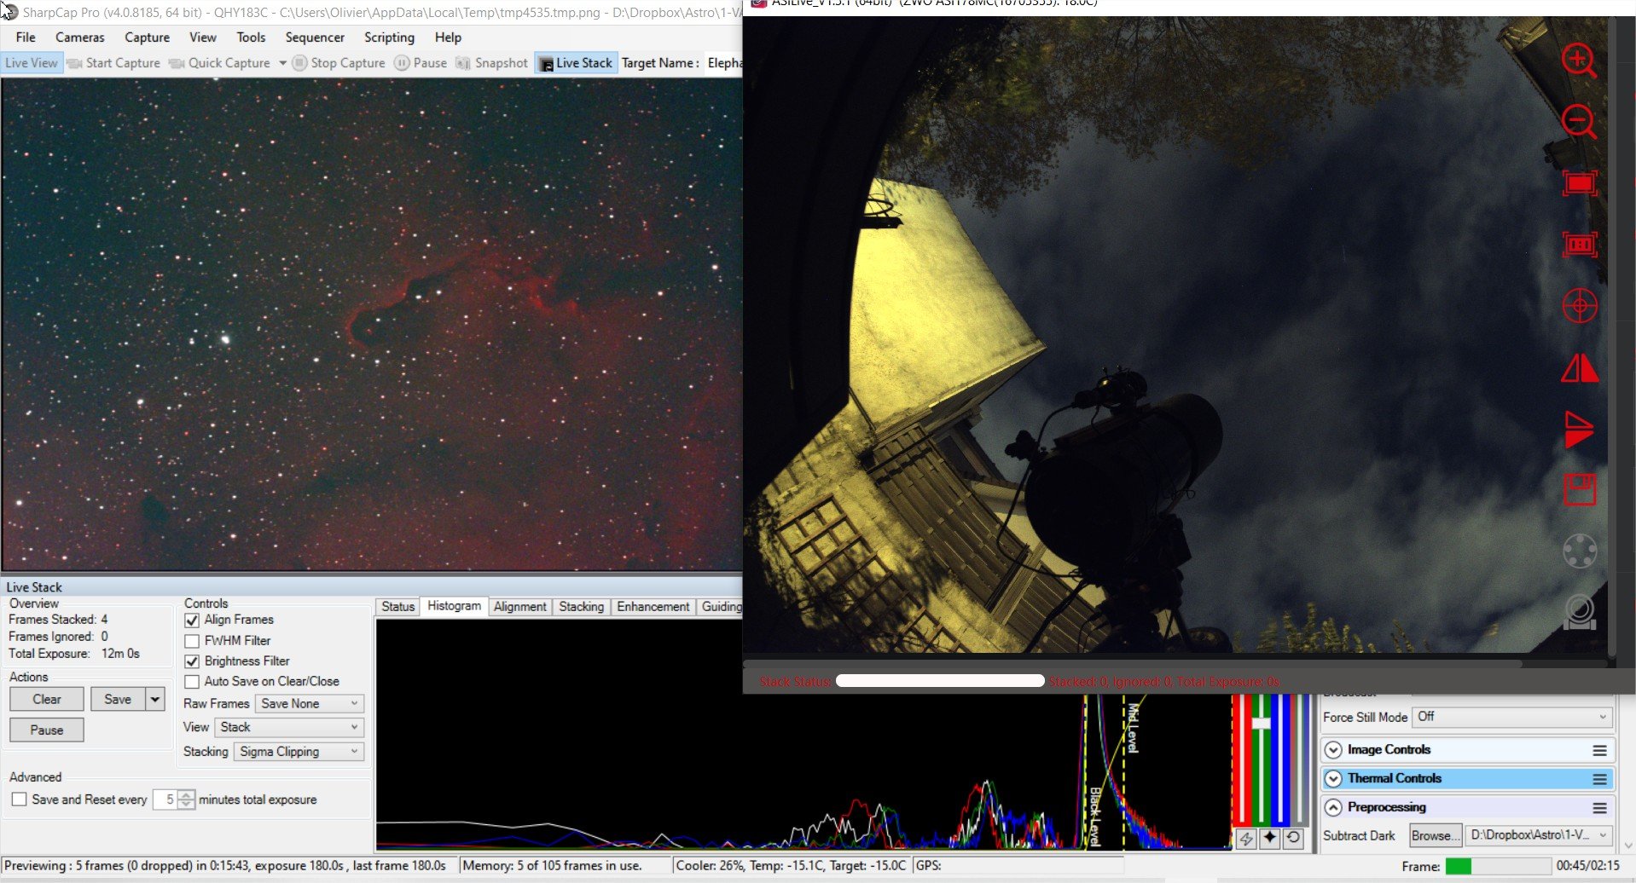1636x883 pixels.
Task: Click the red floppy disk save icon
Action: coord(1579,490)
